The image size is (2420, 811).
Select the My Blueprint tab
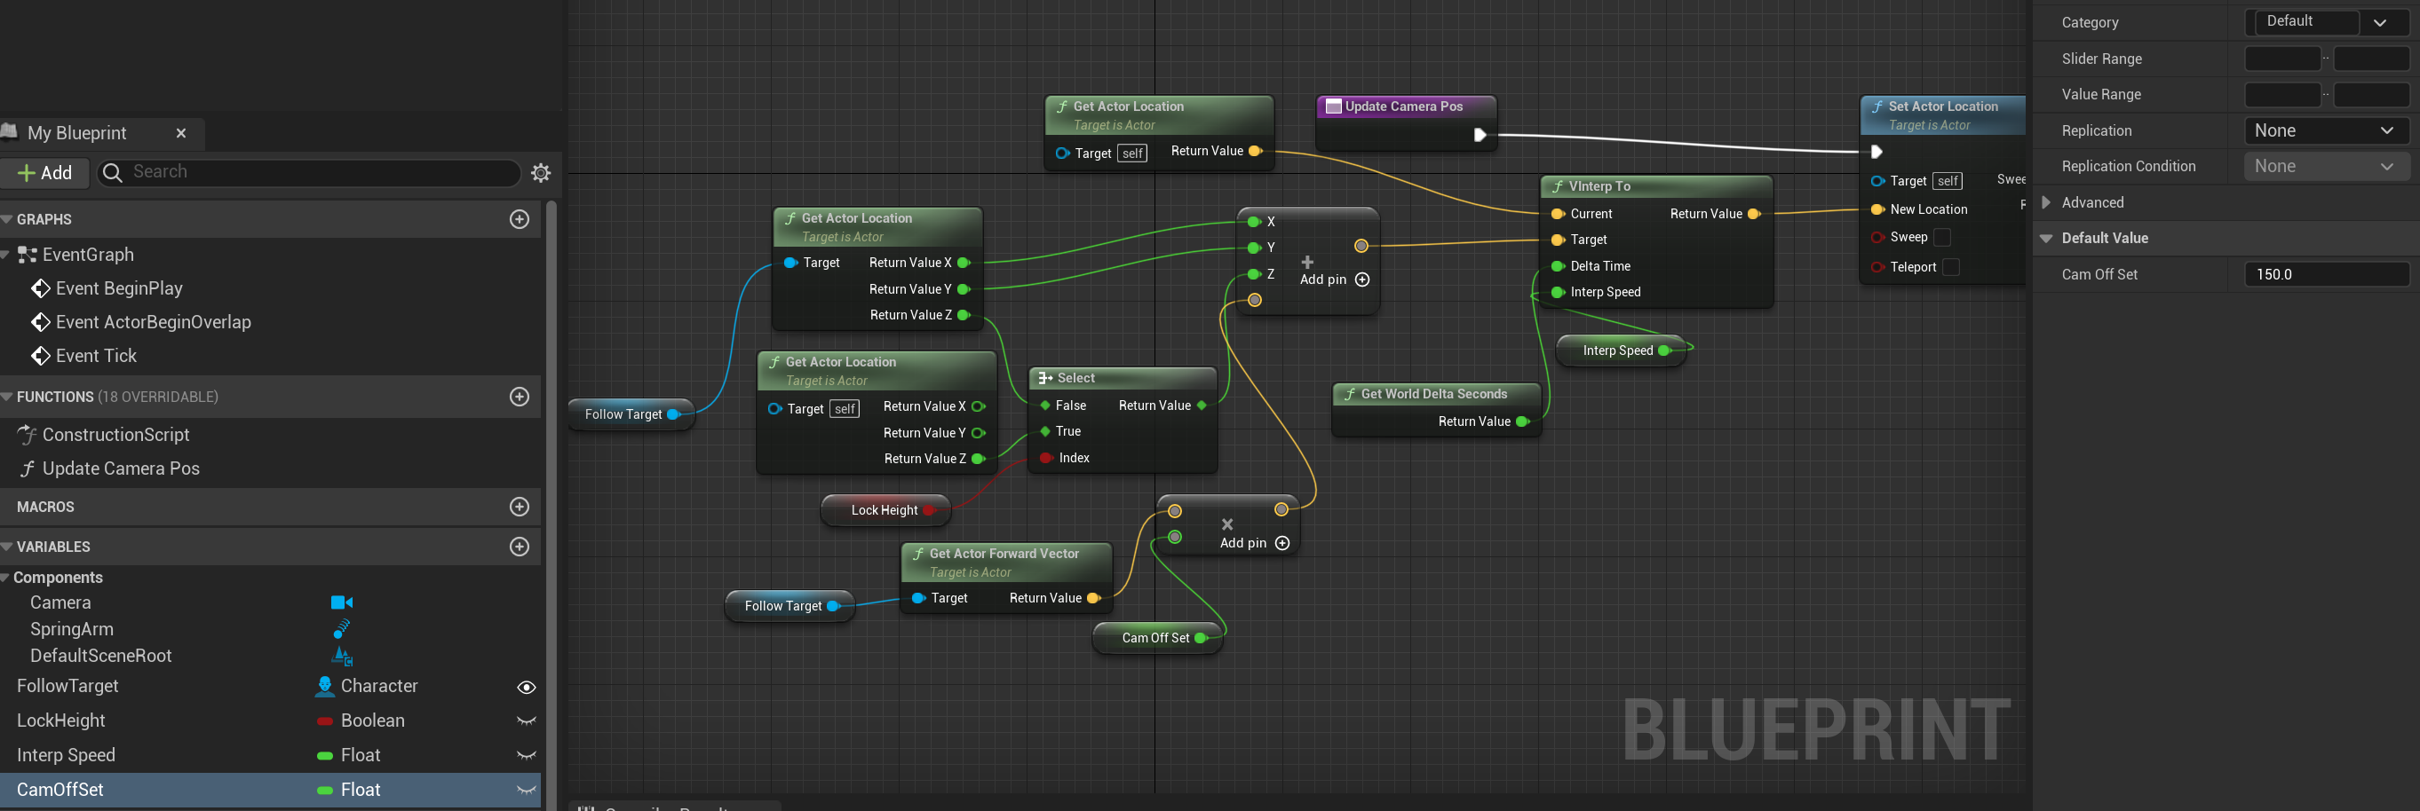(77, 133)
